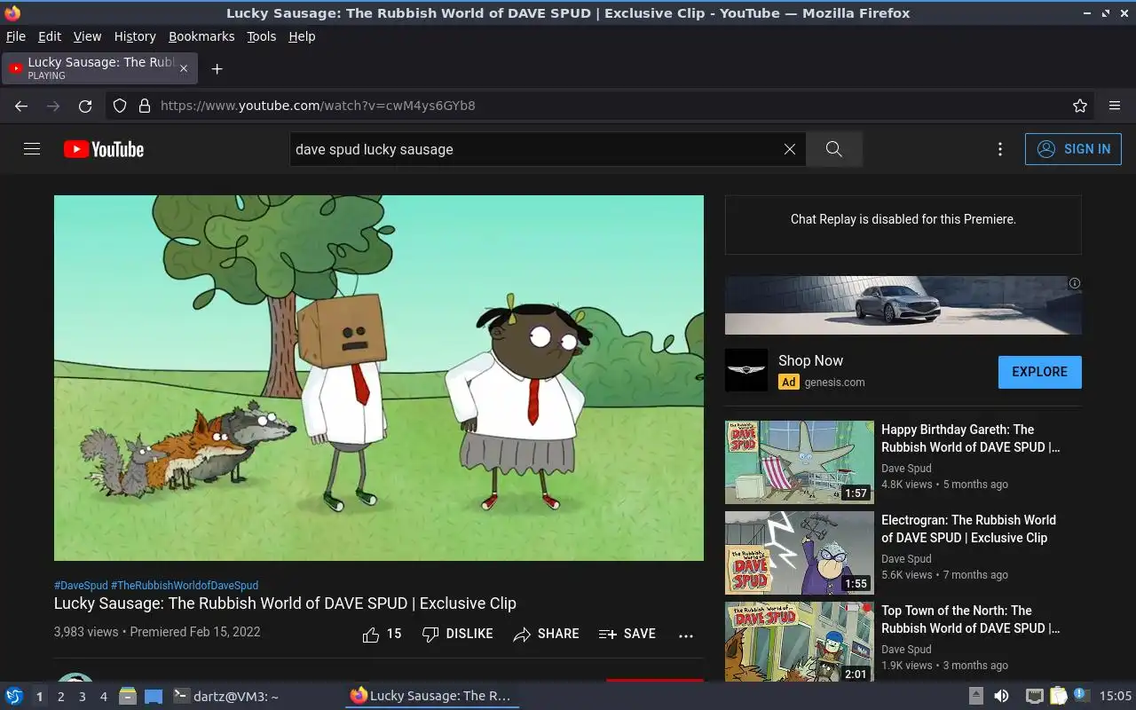Open the Dave Spud channel under Electrogran
This screenshot has width=1136, height=710.
pos(906,559)
